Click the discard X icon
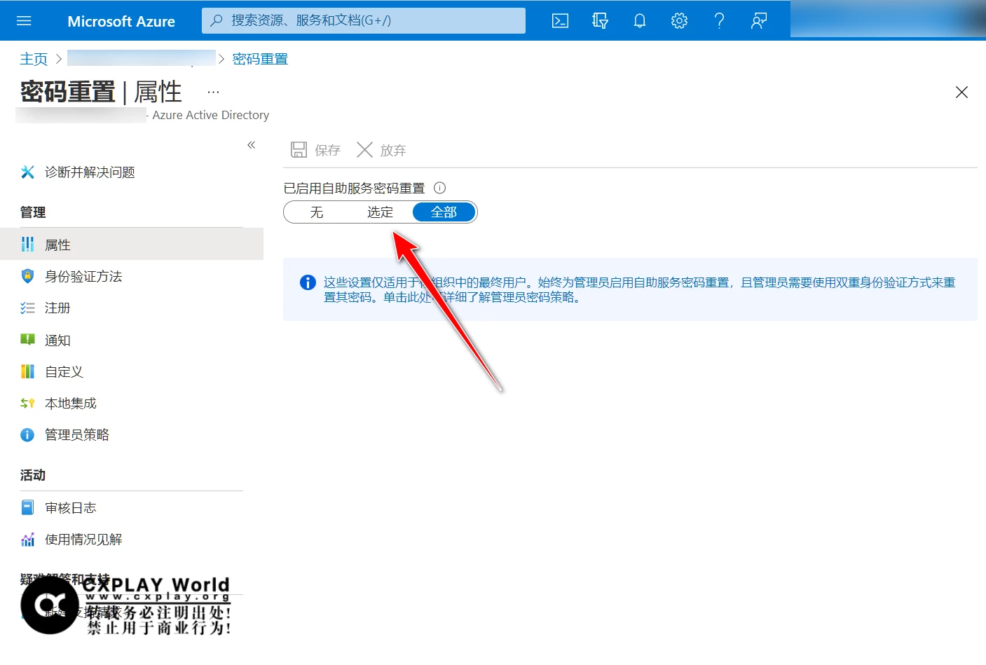 pyautogui.click(x=364, y=149)
